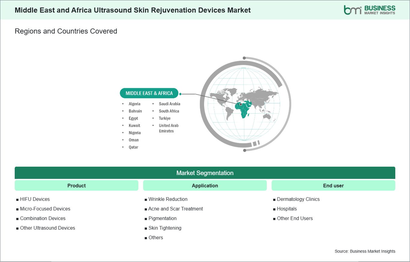Select South Africa in the country list
Screen dimensions: 410x262
point(169,111)
